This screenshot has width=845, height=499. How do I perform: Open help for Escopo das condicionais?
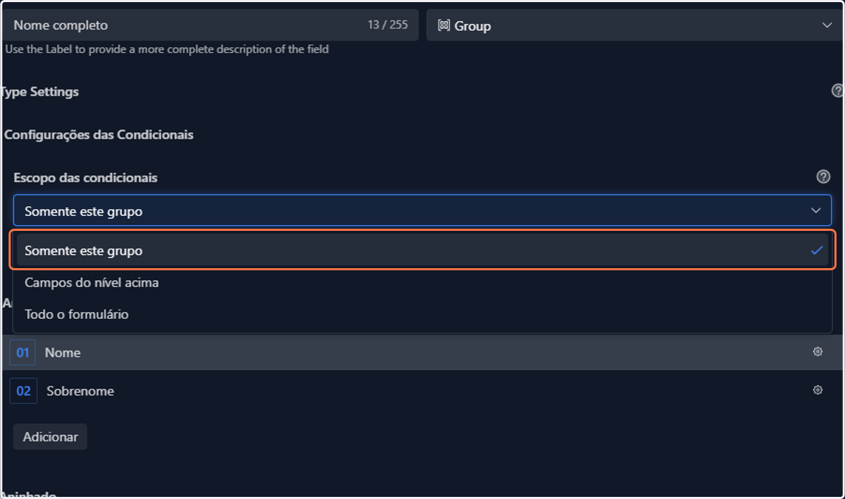822,177
